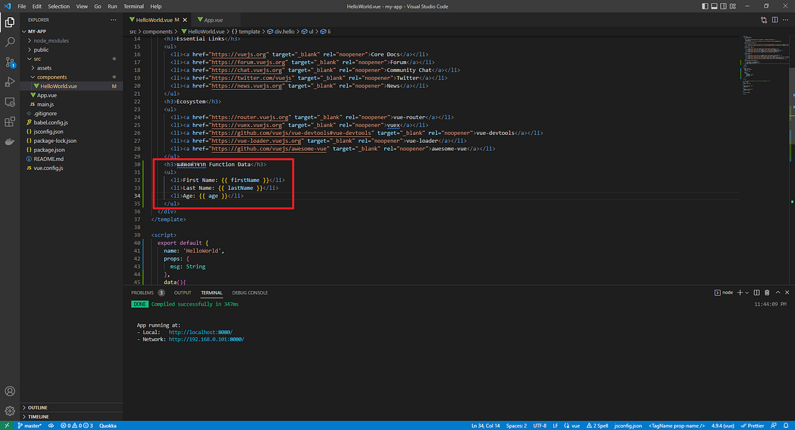The width and height of the screenshot is (795, 430).
Task: Open the Source Control view
Action: (9, 62)
